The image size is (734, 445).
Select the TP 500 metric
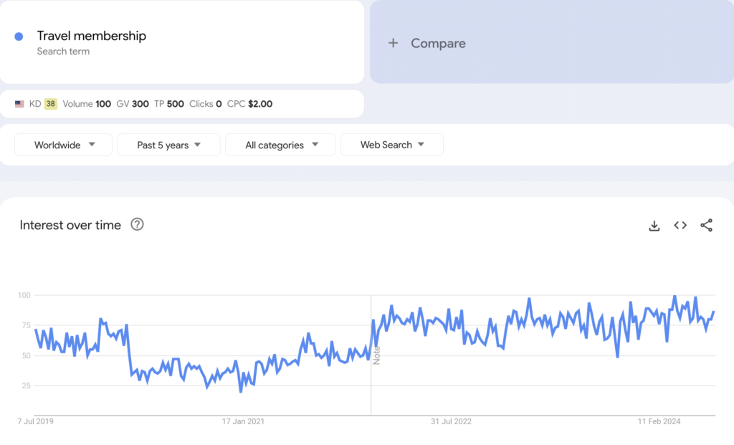pyautogui.click(x=168, y=104)
